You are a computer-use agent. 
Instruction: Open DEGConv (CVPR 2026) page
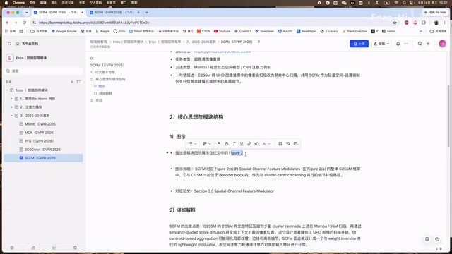point(43,150)
